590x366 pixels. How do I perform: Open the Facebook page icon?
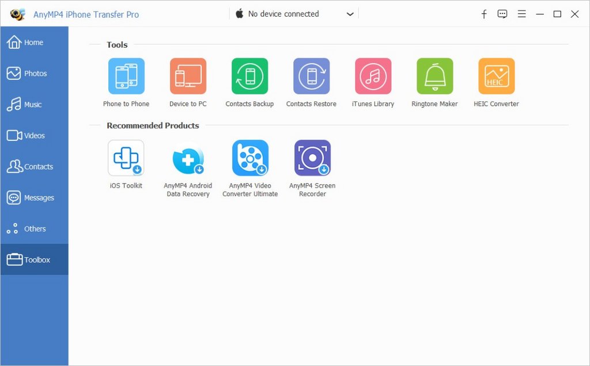pos(484,14)
